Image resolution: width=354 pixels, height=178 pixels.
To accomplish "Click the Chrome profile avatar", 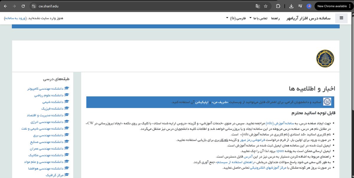I will click(x=309, y=6).
